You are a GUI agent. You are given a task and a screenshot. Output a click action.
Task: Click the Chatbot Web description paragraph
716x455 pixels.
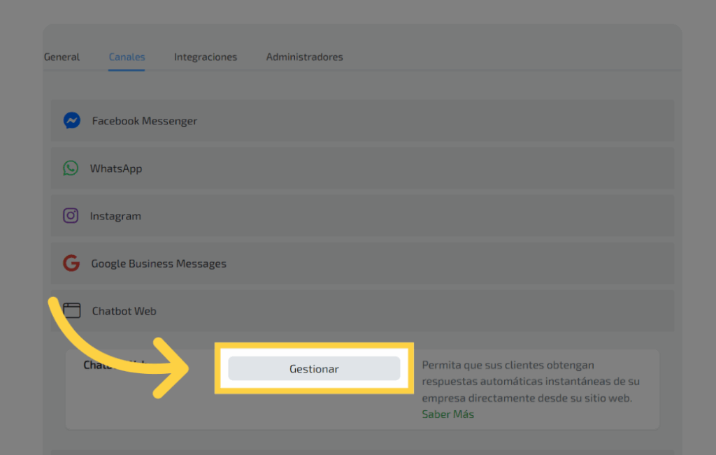pos(530,382)
